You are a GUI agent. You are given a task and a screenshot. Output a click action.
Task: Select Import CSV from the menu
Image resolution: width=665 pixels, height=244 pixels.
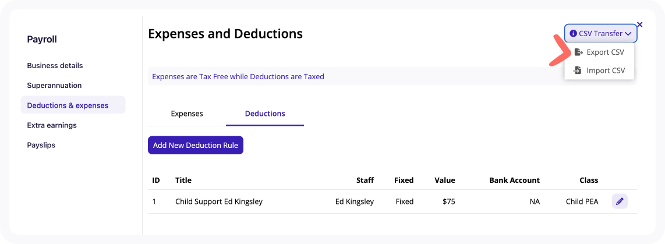(x=599, y=70)
